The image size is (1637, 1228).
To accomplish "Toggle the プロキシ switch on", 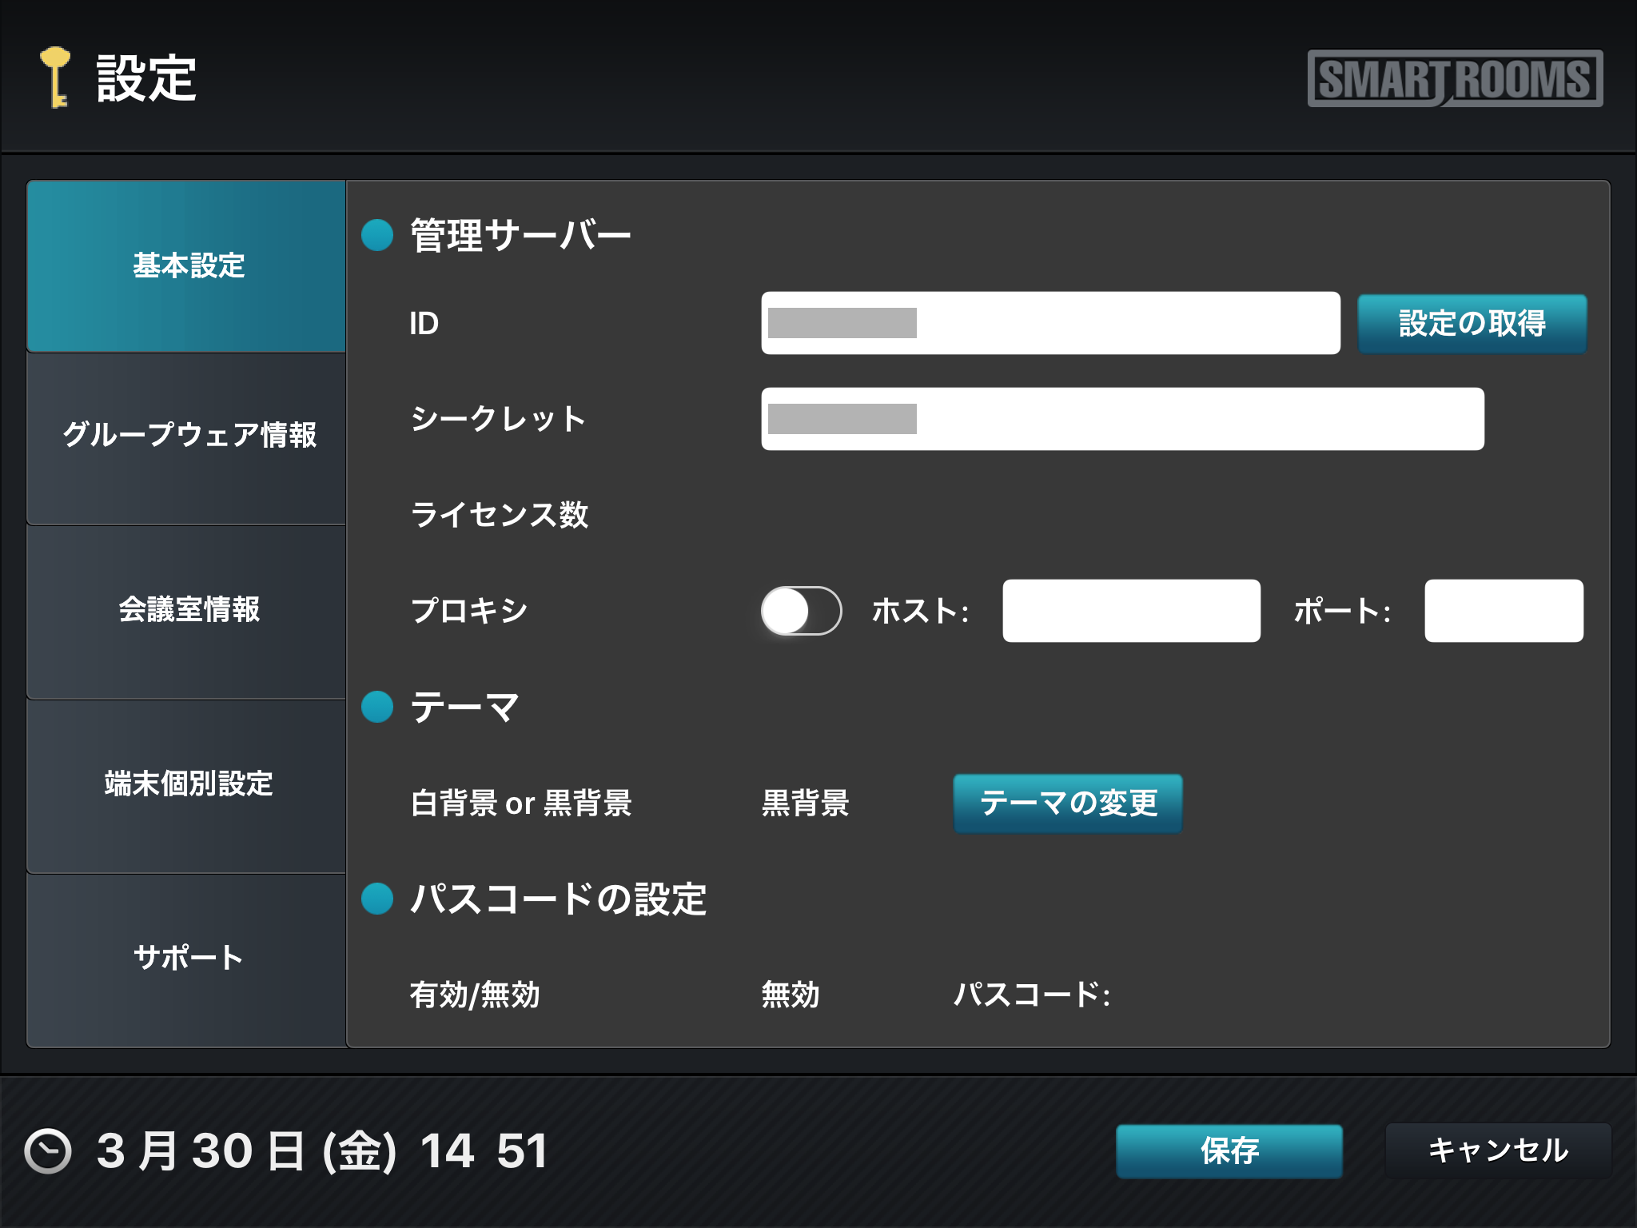I will click(x=801, y=611).
